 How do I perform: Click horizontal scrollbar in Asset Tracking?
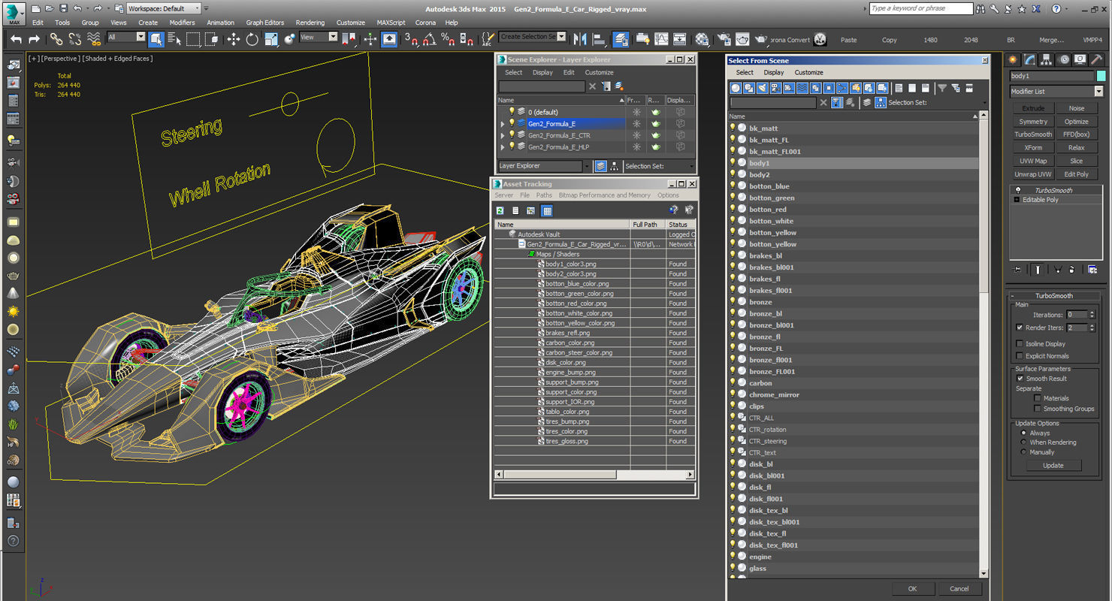(x=560, y=475)
